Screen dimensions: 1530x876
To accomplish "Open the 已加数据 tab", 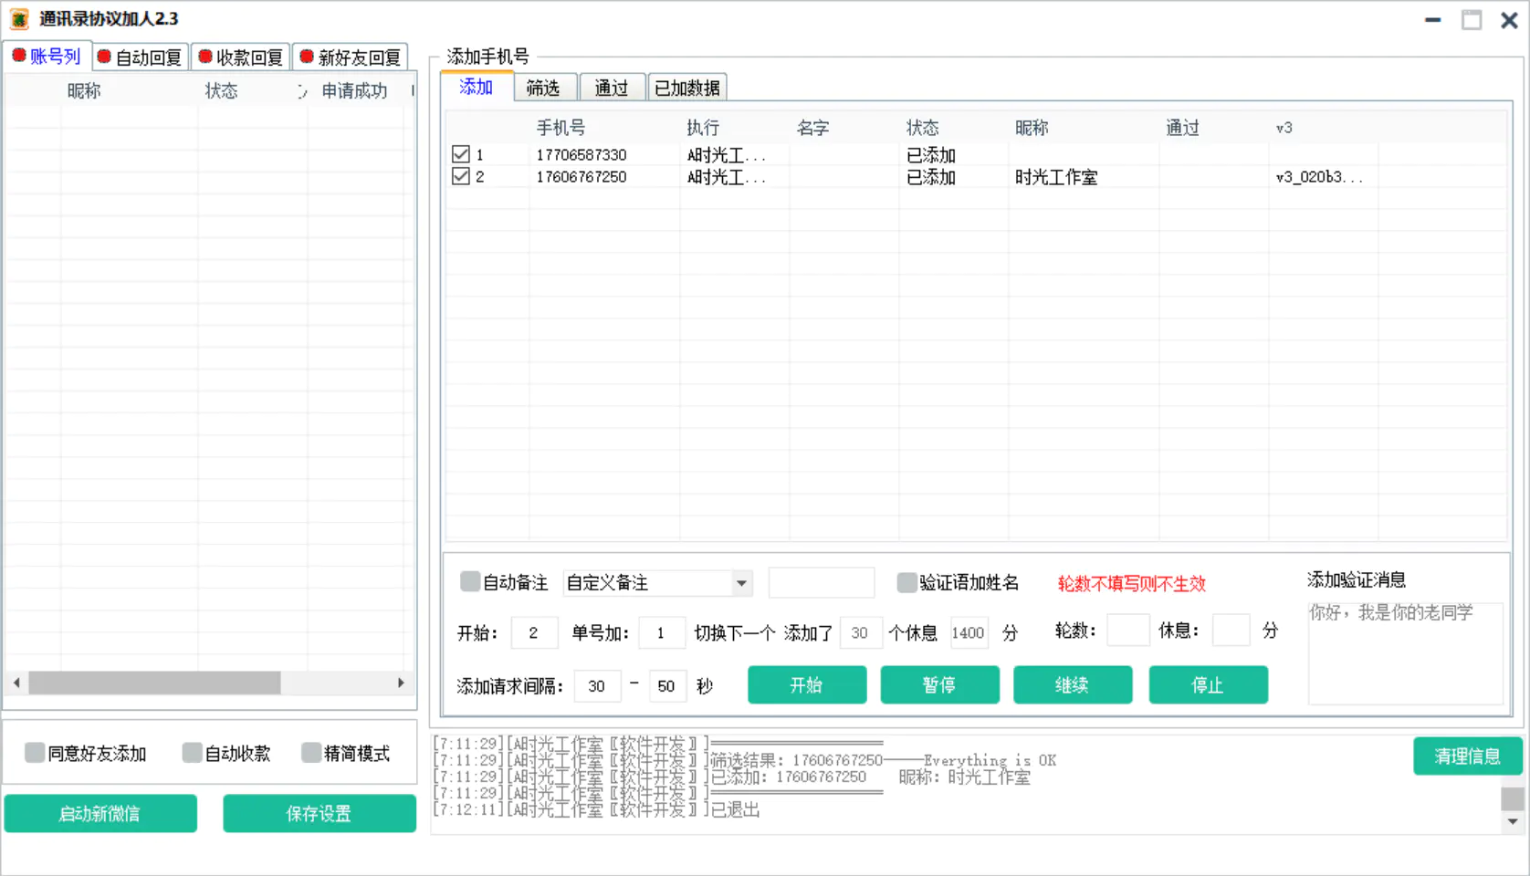I will 686,88.
